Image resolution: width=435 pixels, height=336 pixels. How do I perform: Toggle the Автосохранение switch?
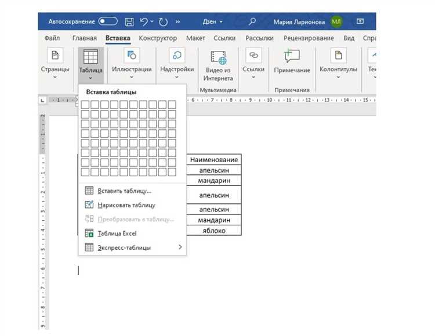[x=108, y=21]
